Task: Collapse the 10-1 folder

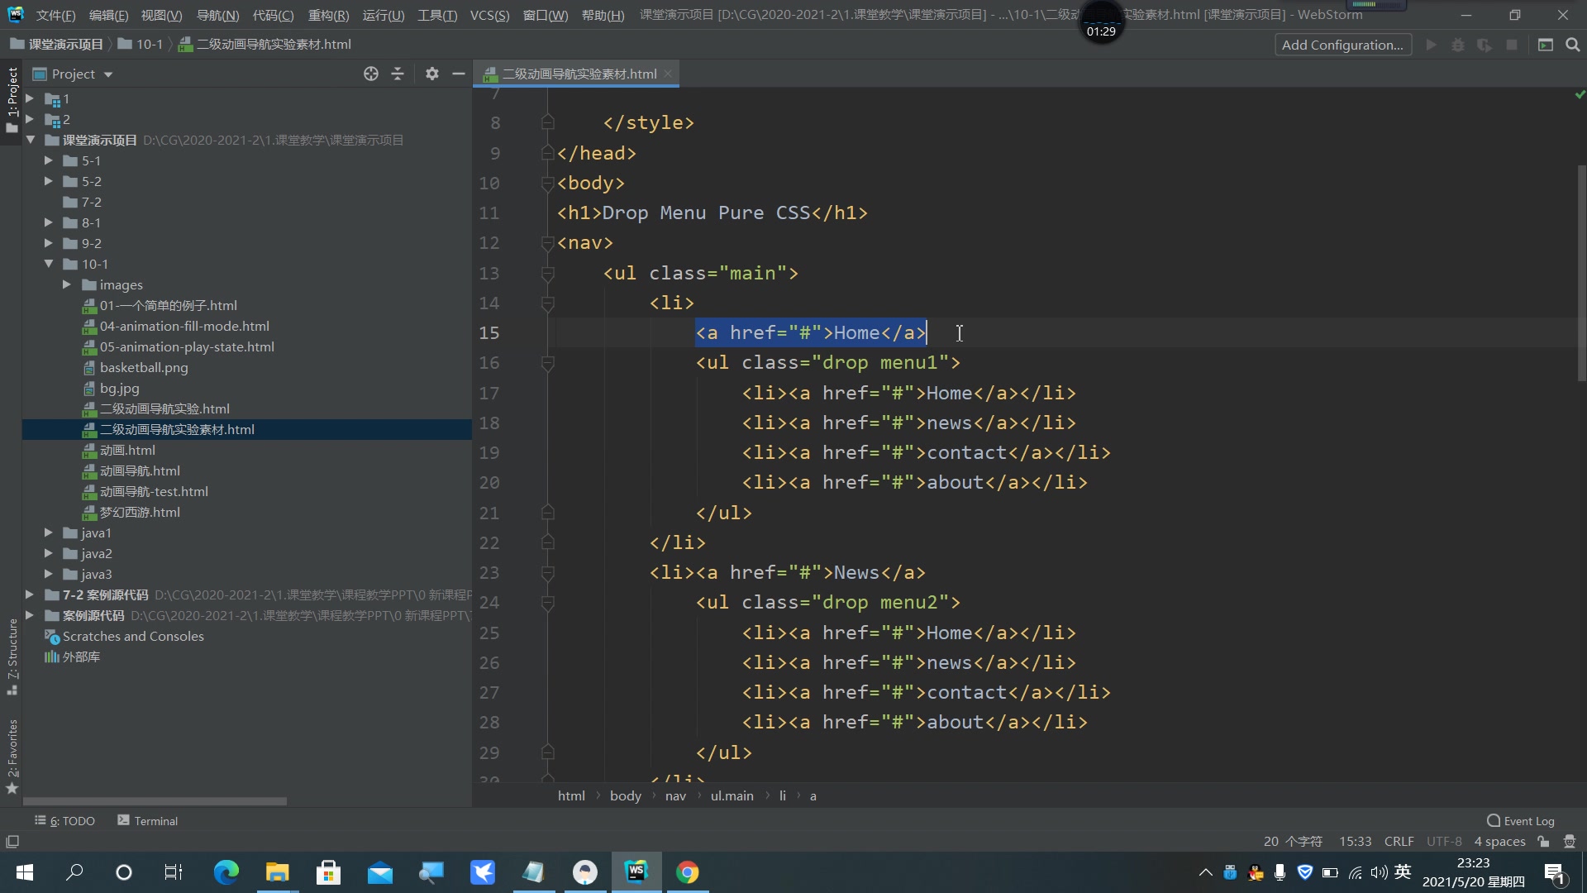Action: pyautogui.click(x=48, y=264)
